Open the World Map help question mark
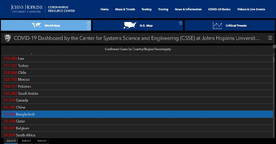The height and width of the screenshot is (144, 276). point(88,23)
